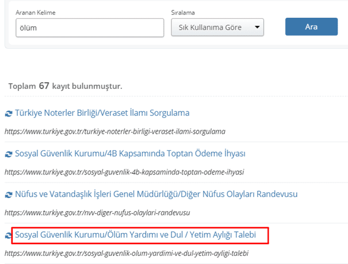Click the dropdown arrow in the Sıralama box
Screen dimensions: 348x264
pos(257,27)
